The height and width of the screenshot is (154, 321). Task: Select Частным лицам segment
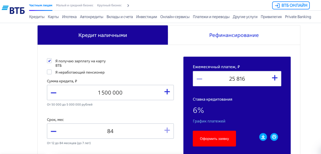tap(41, 5)
